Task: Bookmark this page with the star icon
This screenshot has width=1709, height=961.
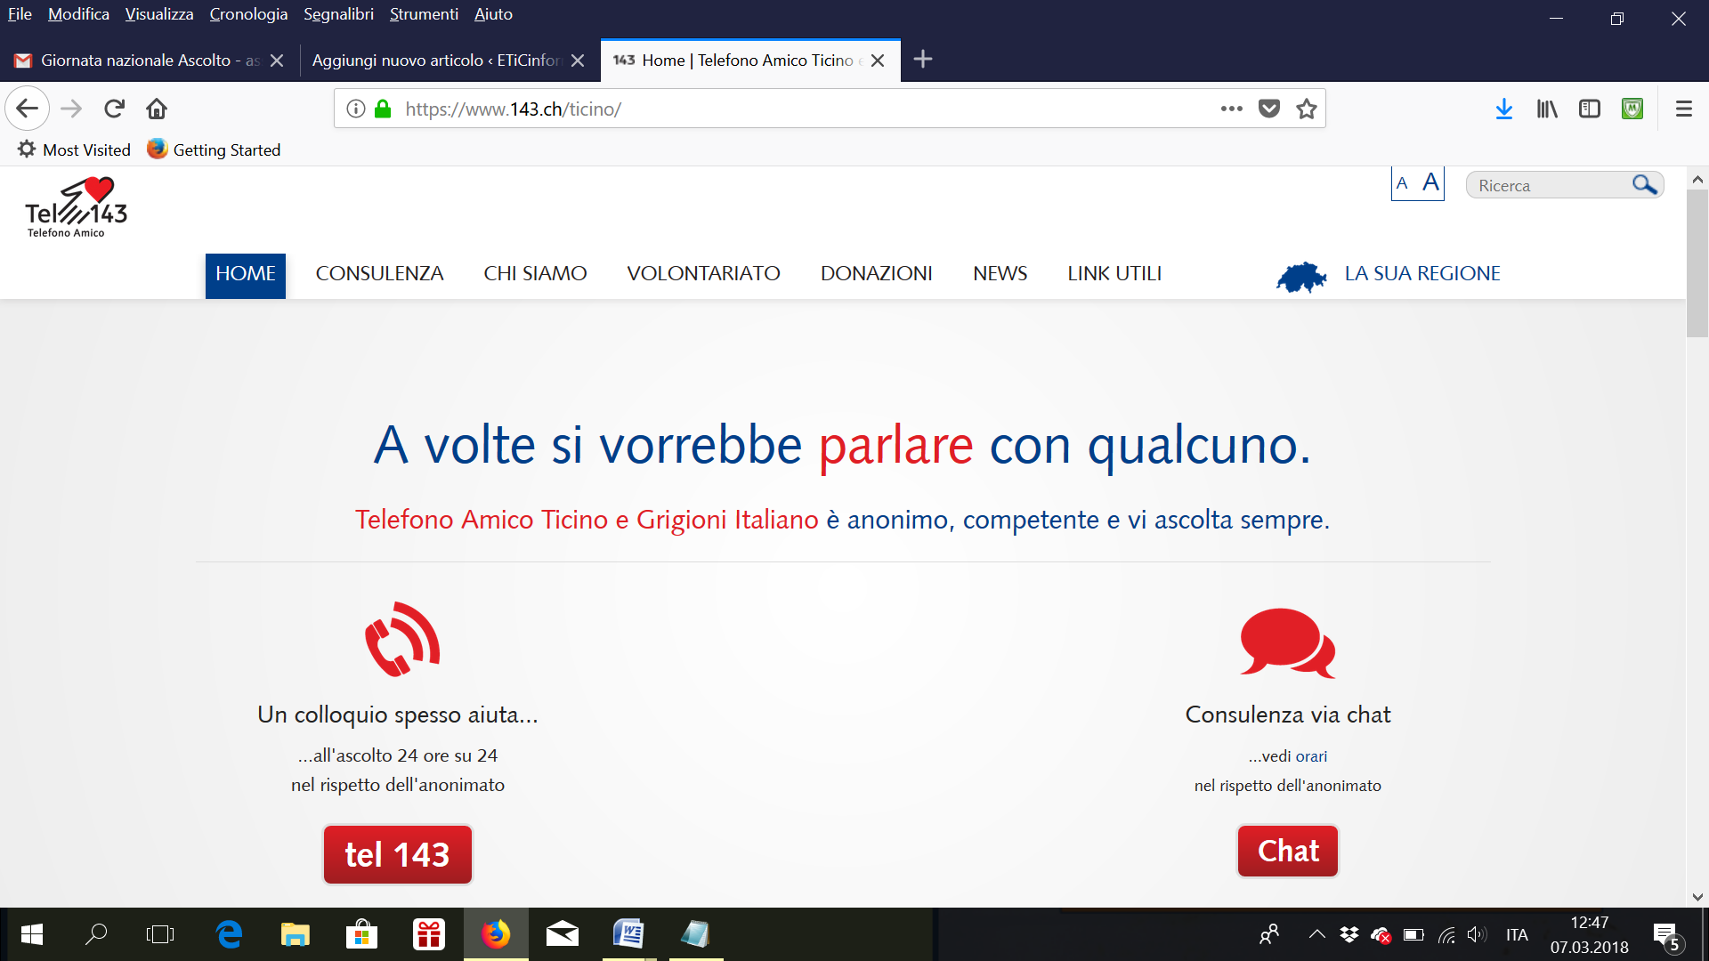Action: click(1307, 109)
